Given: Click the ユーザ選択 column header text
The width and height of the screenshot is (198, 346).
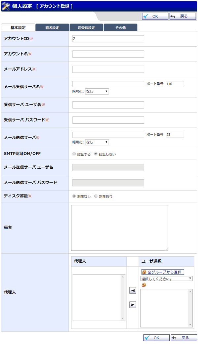Looking at the screenshot, I should [151, 261].
